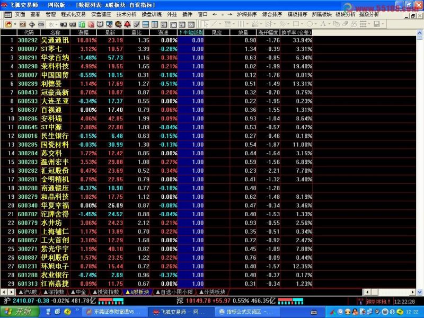Open the book icon in toolbar
The height and width of the screenshot is (318, 424).
pos(100,24)
